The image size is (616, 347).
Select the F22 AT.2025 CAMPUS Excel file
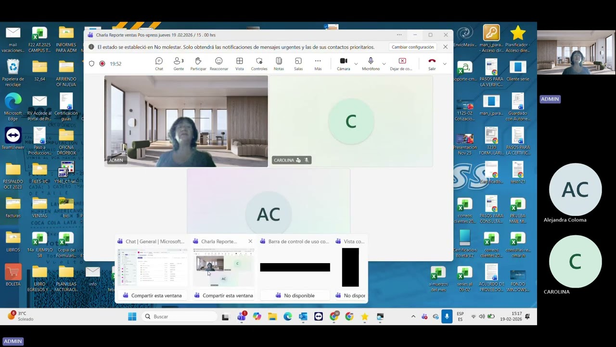tap(39, 39)
